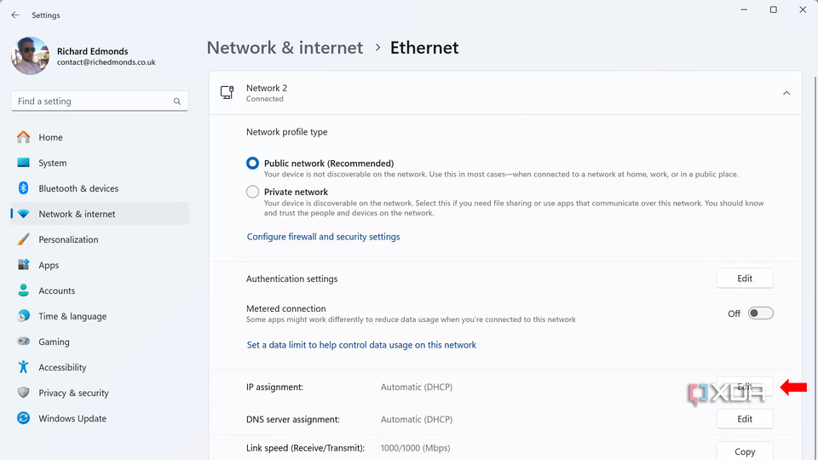Go to Bluetooth & devices
The image size is (818, 460).
tap(100, 188)
